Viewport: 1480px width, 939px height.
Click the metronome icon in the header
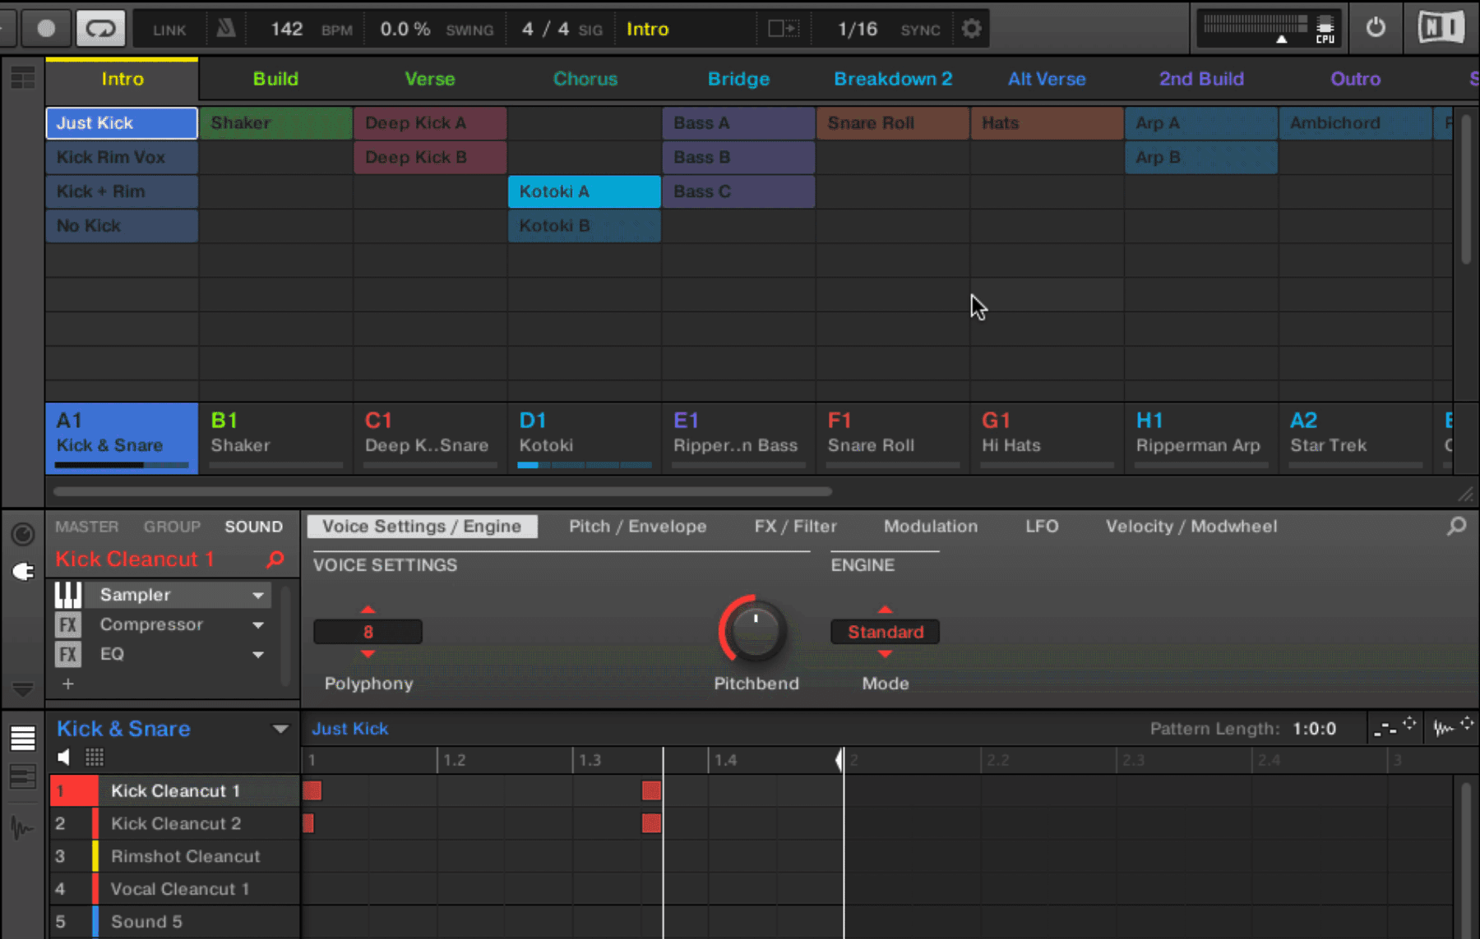coord(226,28)
